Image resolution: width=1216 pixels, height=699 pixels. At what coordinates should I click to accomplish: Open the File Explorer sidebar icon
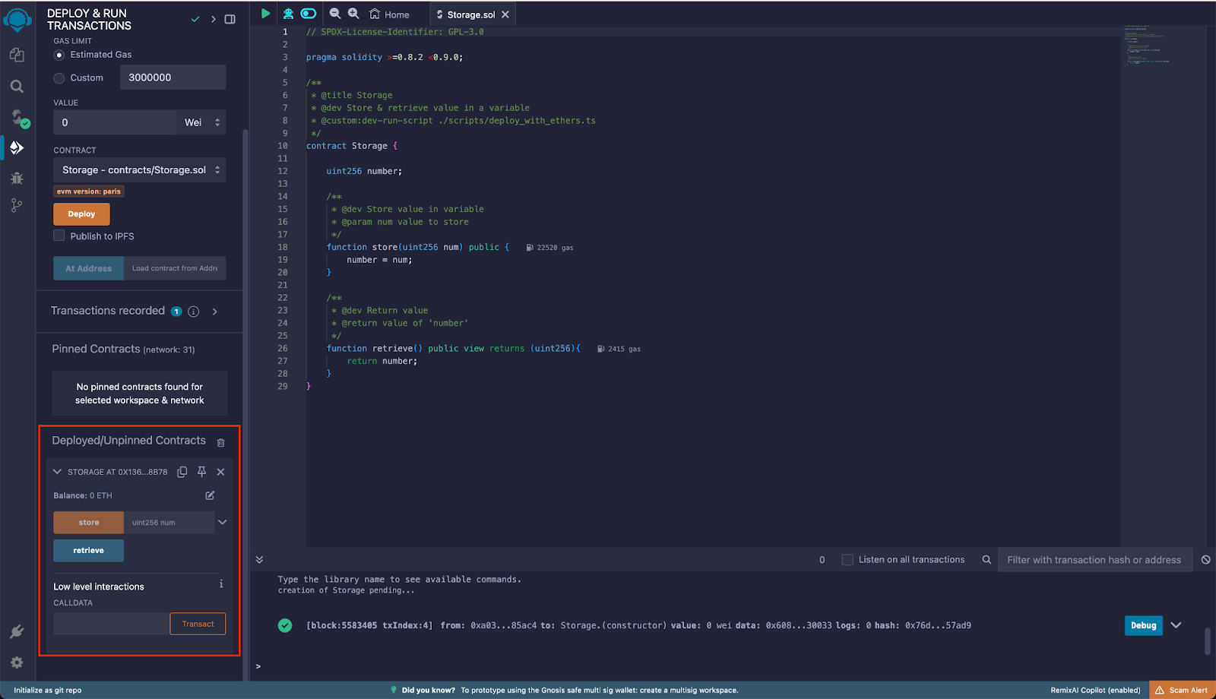[x=17, y=55]
